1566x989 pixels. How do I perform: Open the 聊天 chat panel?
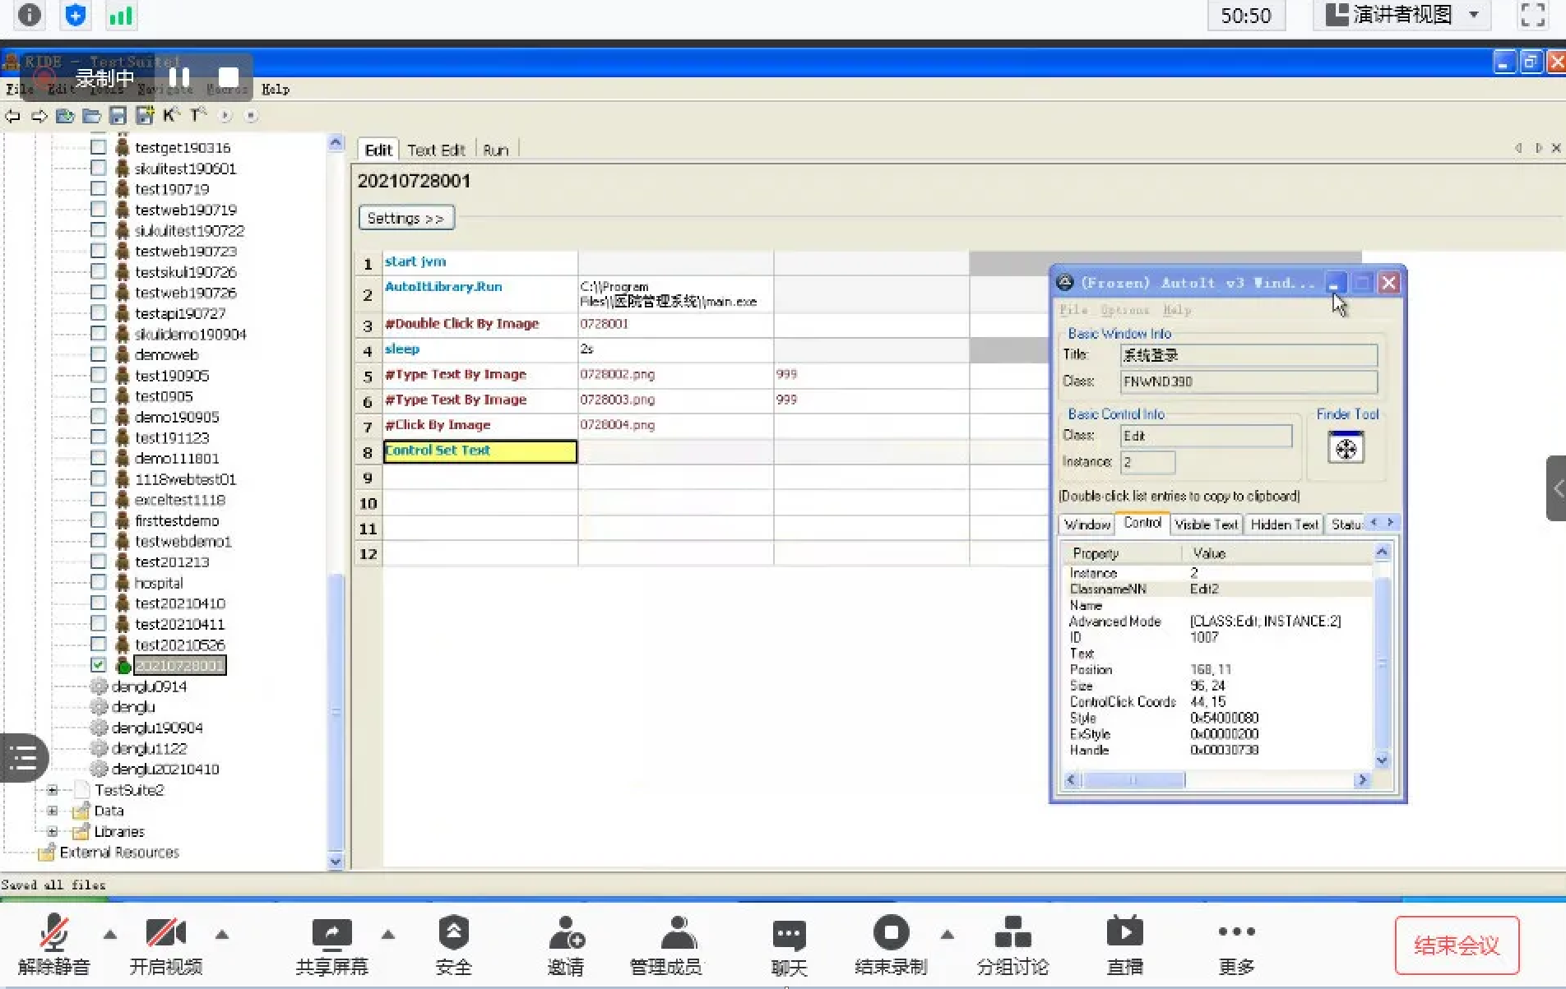(789, 947)
